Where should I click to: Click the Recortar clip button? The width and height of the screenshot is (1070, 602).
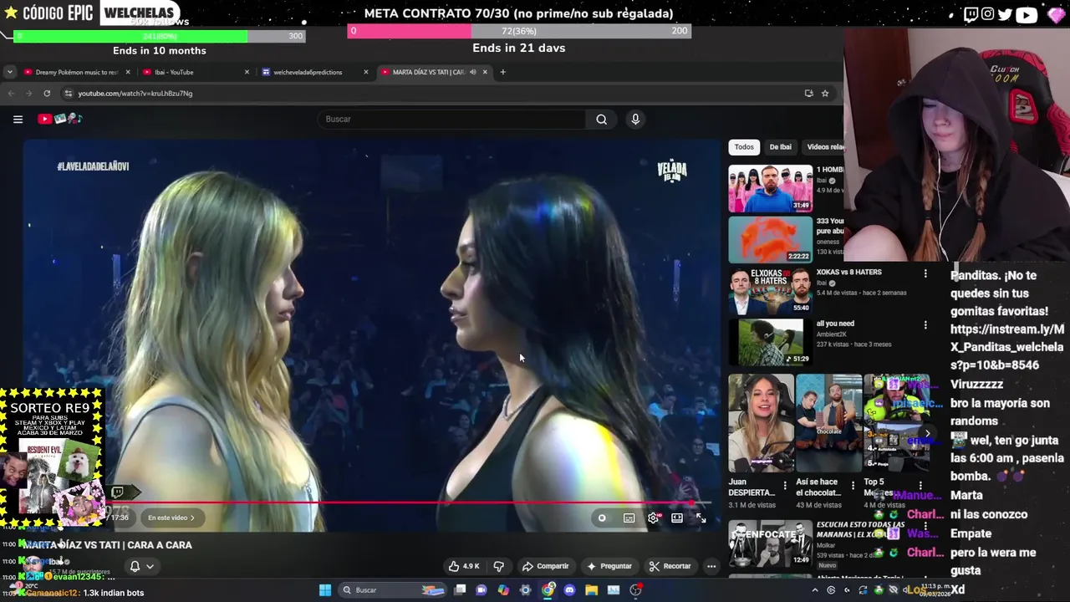tap(670, 566)
